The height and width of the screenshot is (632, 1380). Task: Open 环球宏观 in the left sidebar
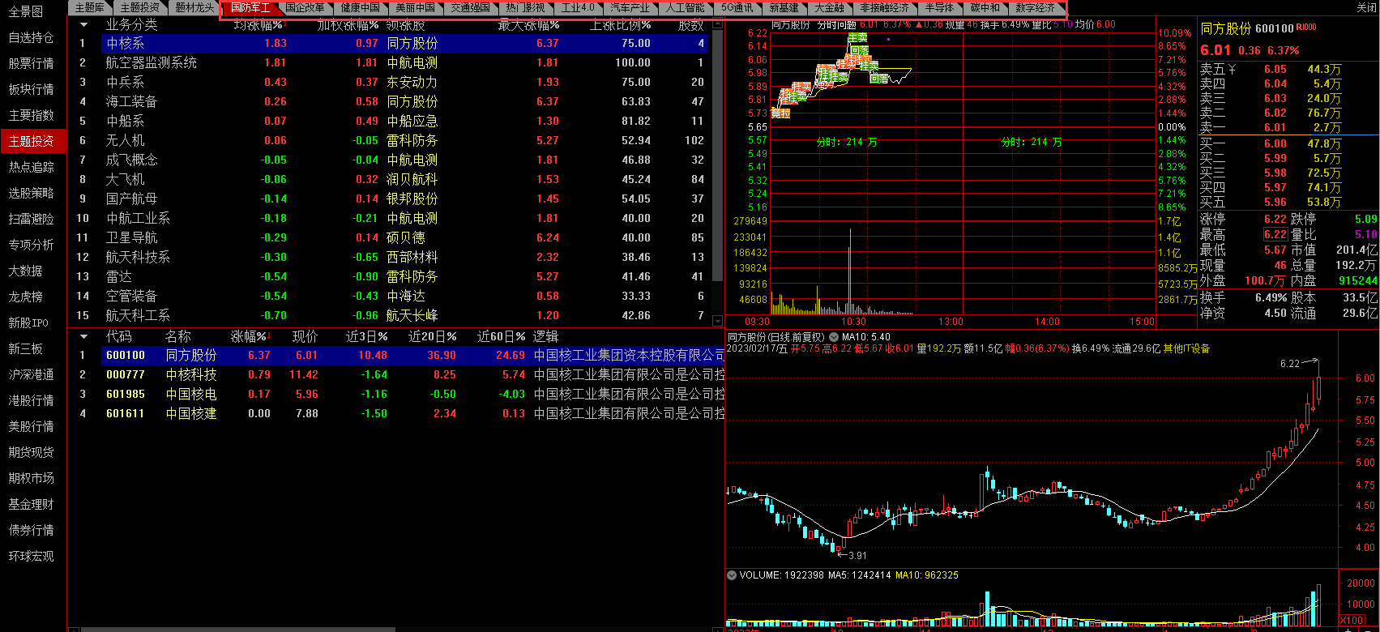(32, 556)
